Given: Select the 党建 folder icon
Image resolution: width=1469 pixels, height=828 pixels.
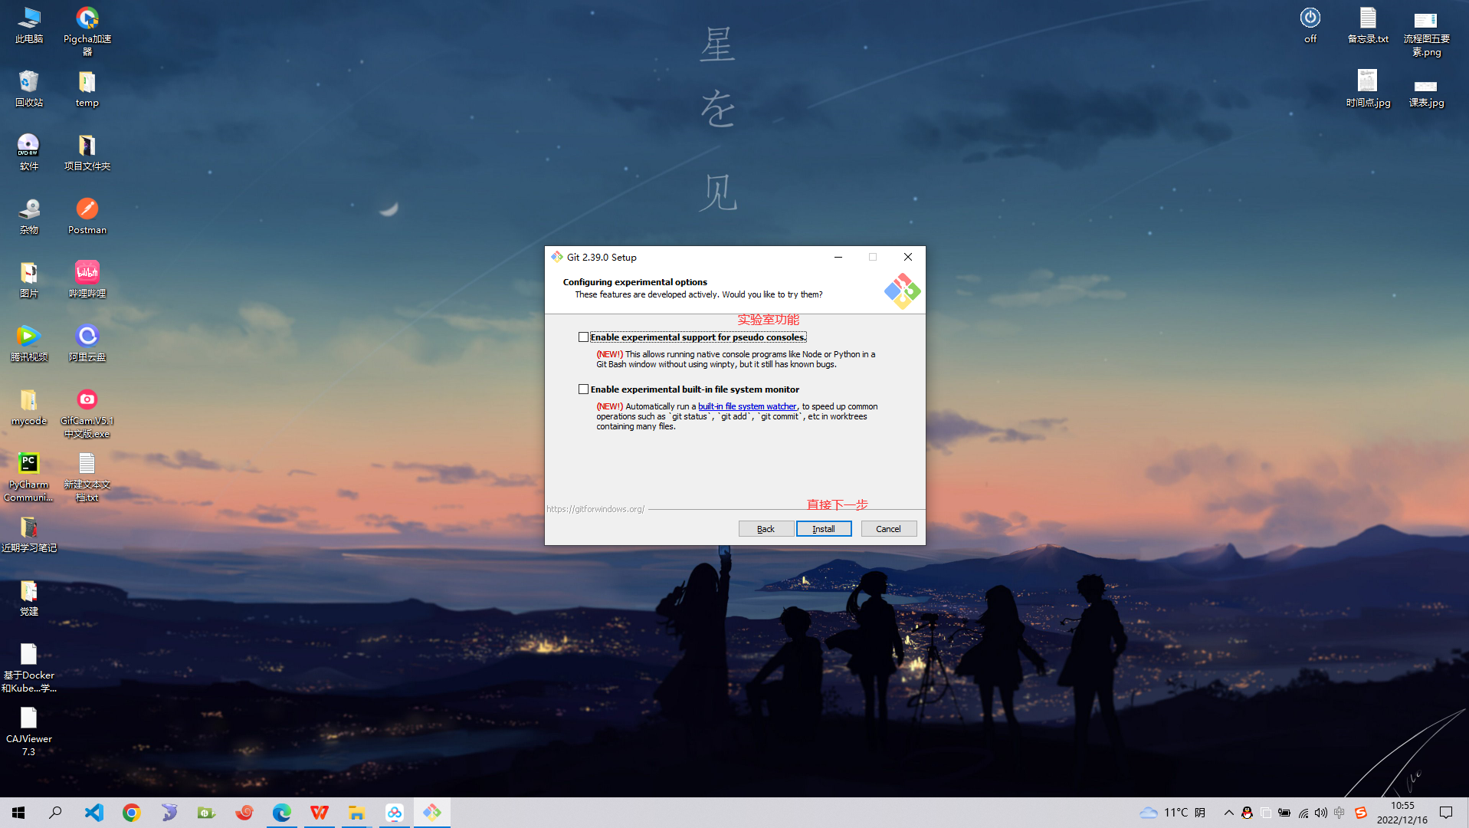Looking at the screenshot, I should 29,598.
